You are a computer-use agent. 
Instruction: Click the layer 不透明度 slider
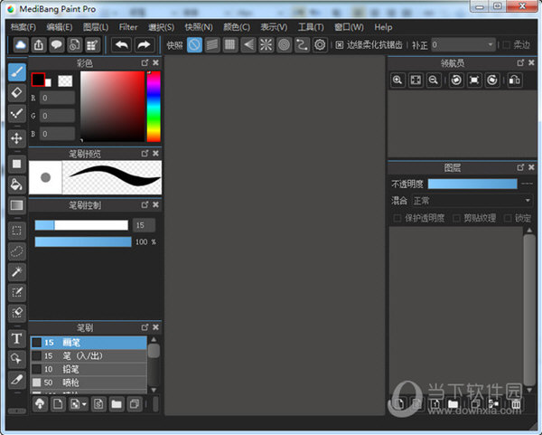tap(472, 184)
